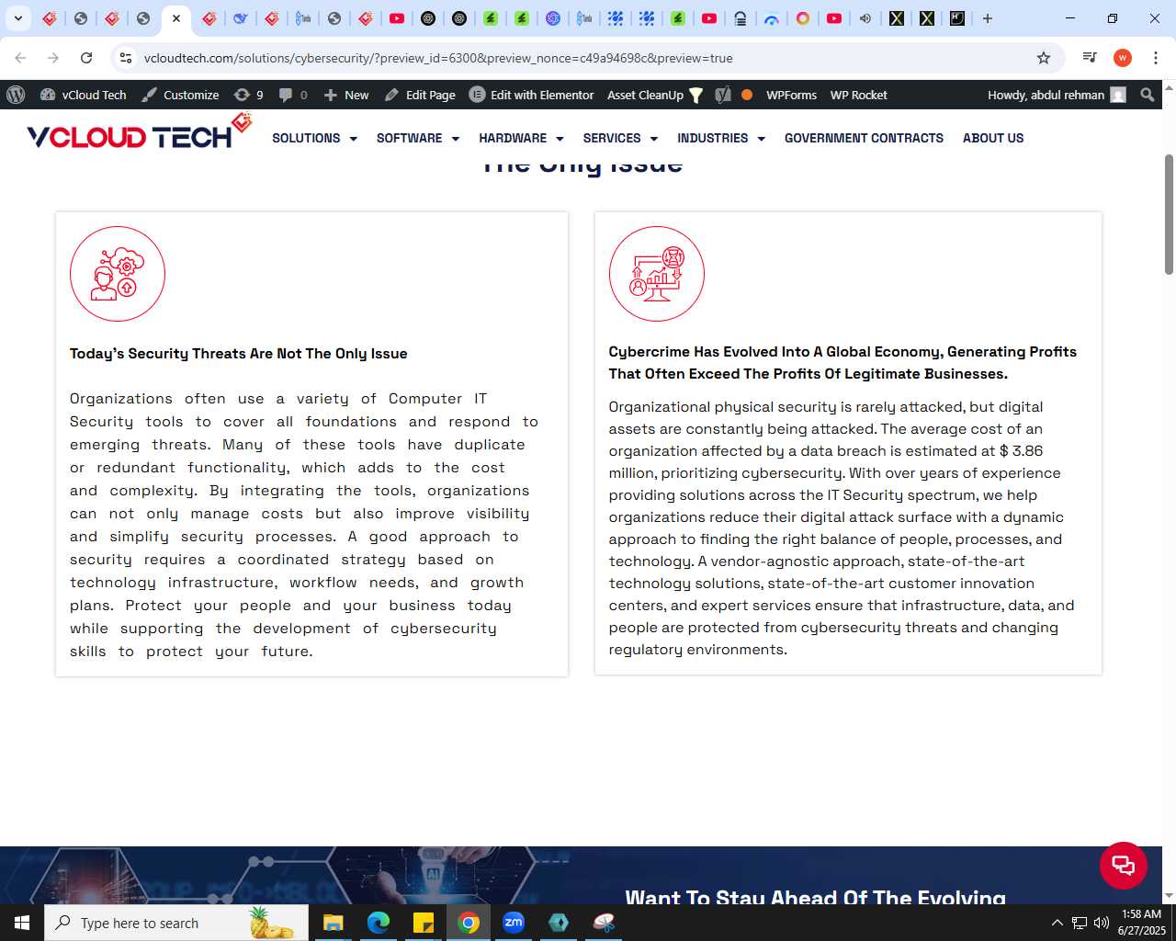Open Asset CleanUp menu
1176x941 pixels.
(654, 95)
